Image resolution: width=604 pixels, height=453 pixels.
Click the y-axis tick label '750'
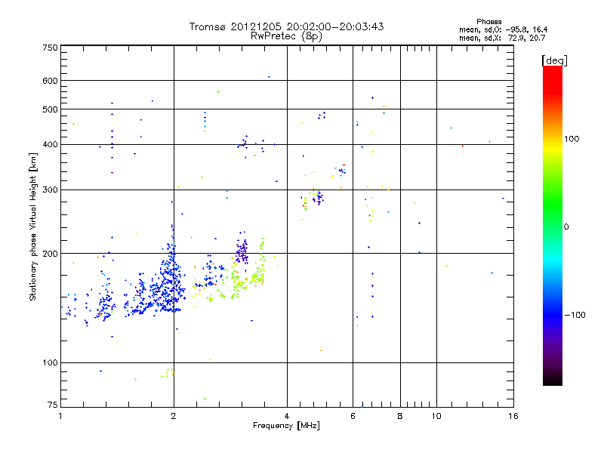coord(50,48)
